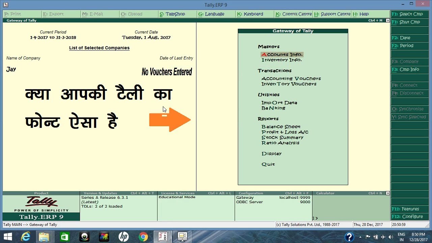Viewport: 432px width, 243px height.
Task: Open G: Language menu
Action: click(x=216, y=14)
